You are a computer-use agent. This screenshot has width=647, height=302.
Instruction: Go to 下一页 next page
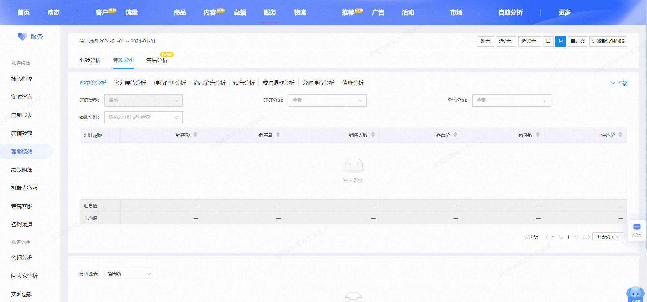coord(582,237)
